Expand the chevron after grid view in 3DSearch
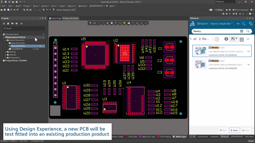This screenshot has height=143, width=255. 248,39
